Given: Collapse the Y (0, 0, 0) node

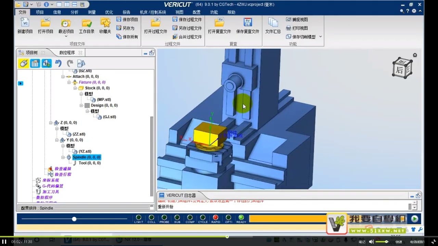Looking at the screenshot, I should [x=57, y=140].
